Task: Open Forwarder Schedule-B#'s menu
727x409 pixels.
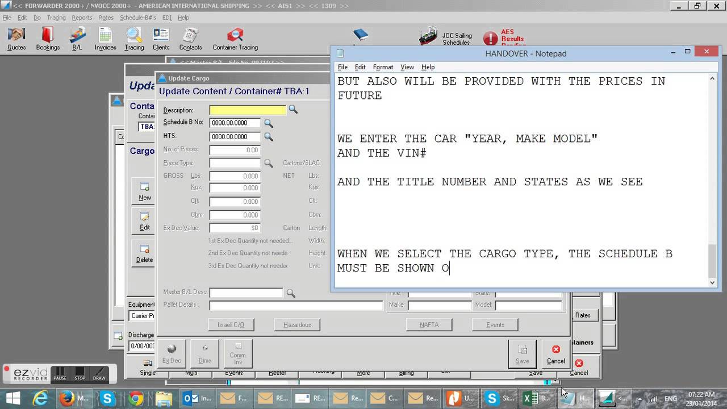Action: [138, 18]
